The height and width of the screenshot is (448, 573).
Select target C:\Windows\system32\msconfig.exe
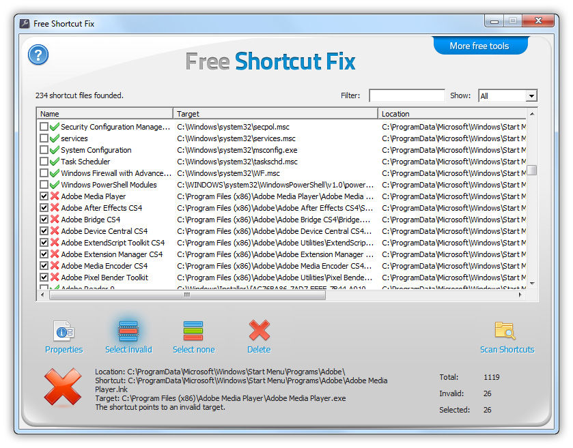point(237,150)
